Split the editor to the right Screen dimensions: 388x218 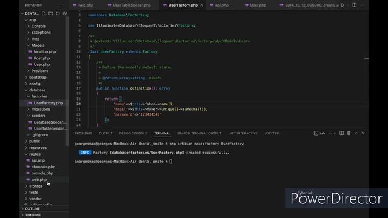pyautogui.click(x=354, y=5)
